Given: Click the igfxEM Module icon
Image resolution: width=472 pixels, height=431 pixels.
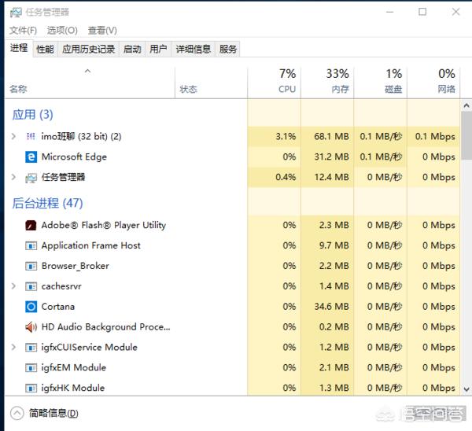Looking at the screenshot, I should click(31, 368).
